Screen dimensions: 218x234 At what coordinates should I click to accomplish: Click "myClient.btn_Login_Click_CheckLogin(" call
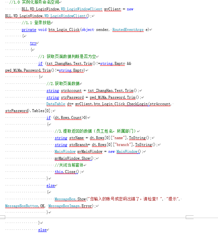pyautogui.click(x=112, y=104)
